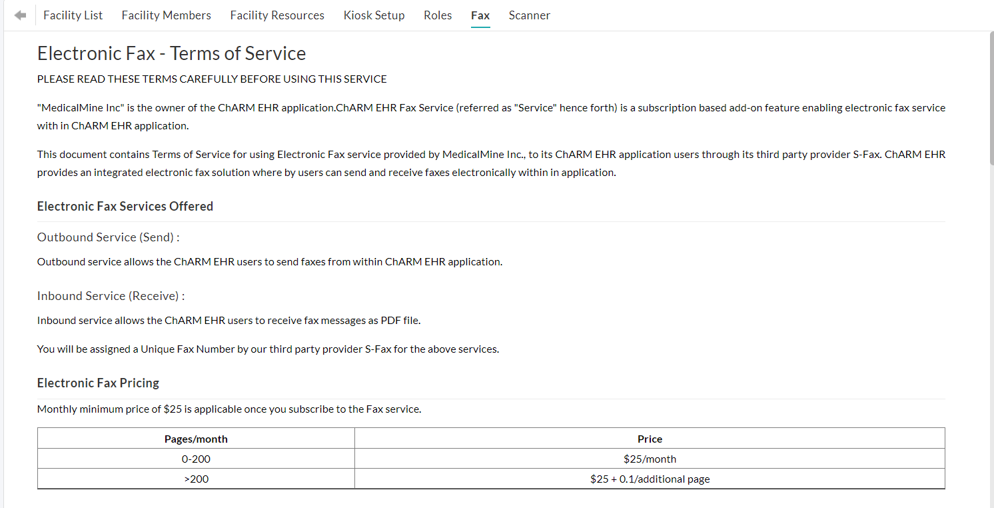Click the Inbound Service (Receive) heading

point(110,295)
